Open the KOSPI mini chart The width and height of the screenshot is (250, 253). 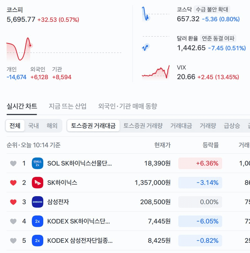(x=64, y=49)
